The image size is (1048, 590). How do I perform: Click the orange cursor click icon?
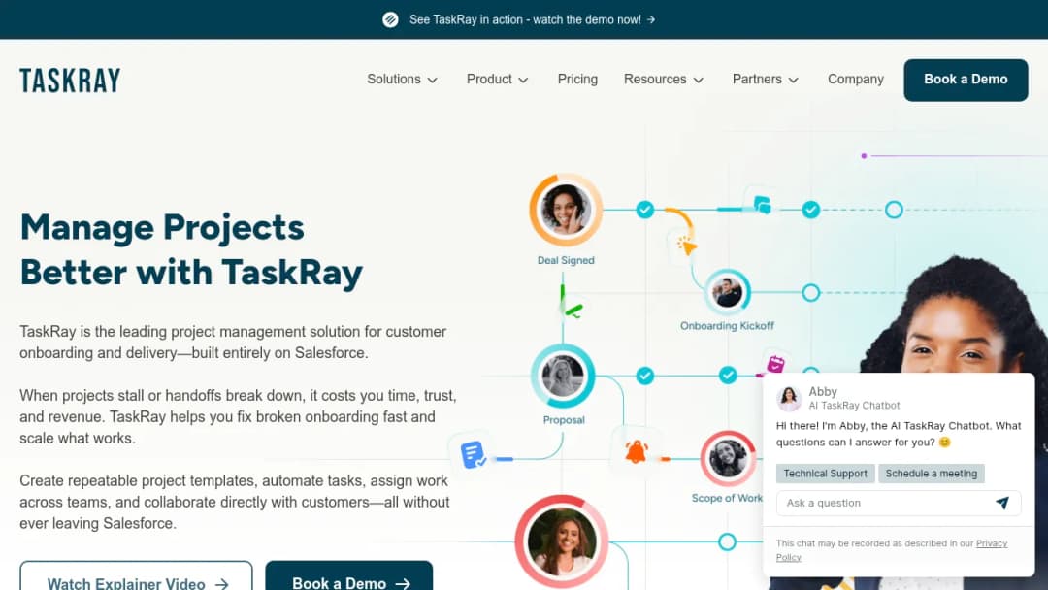click(686, 246)
